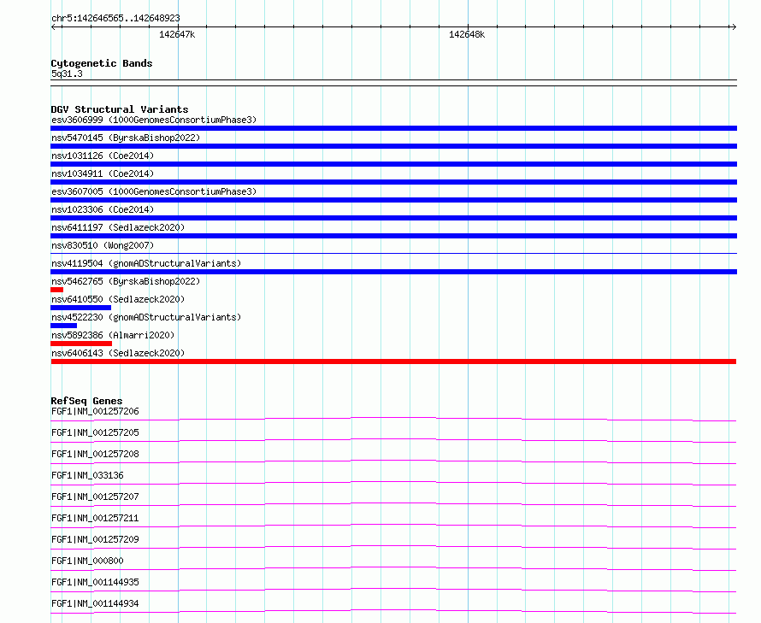Click the chr5:142646565..142648923 coordinates label
Image resolution: width=761 pixels, height=623 pixels.
pos(115,18)
